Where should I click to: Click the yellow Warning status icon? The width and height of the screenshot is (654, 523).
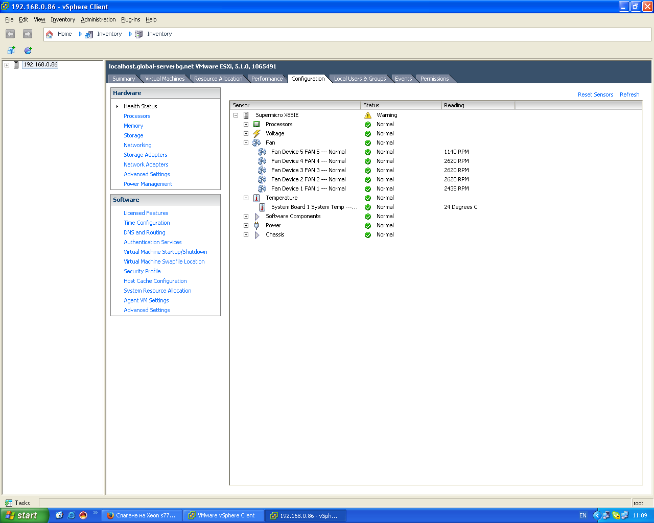tap(368, 115)
